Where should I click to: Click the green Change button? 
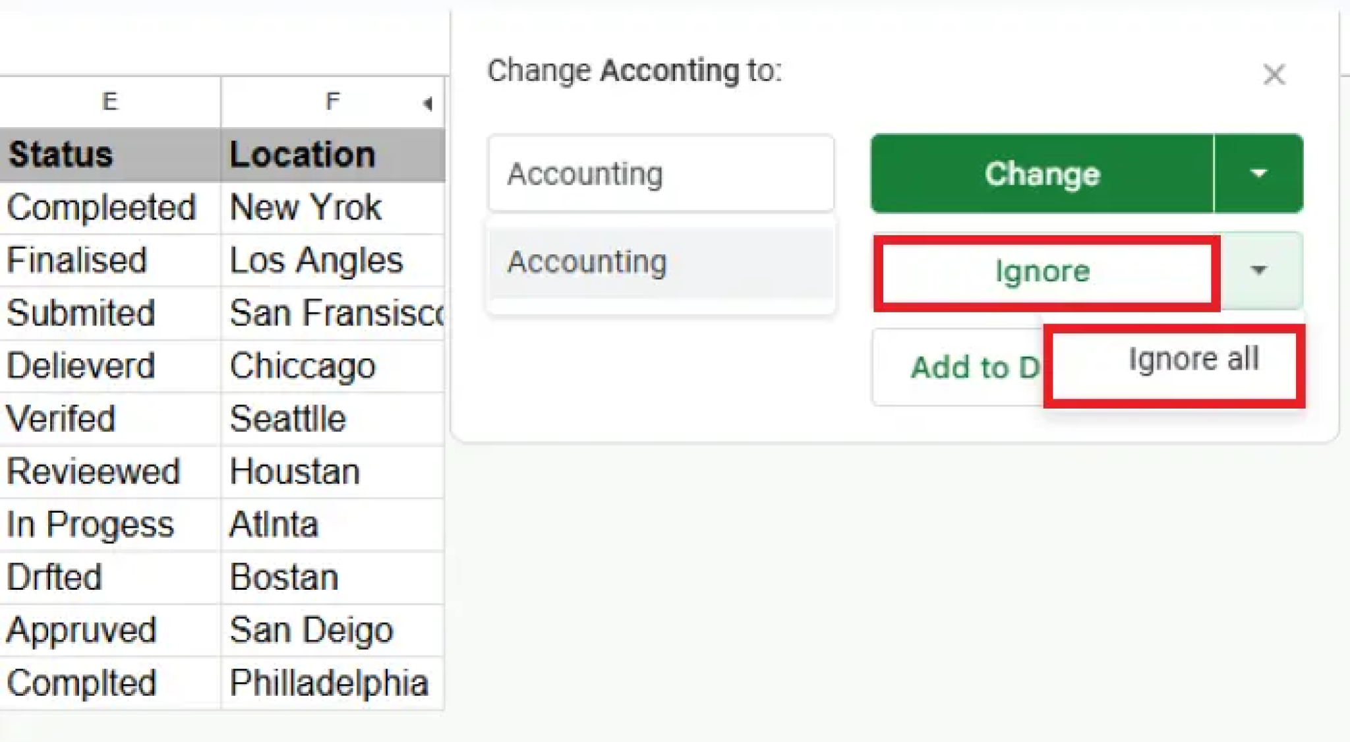[x=1042, y=174]
